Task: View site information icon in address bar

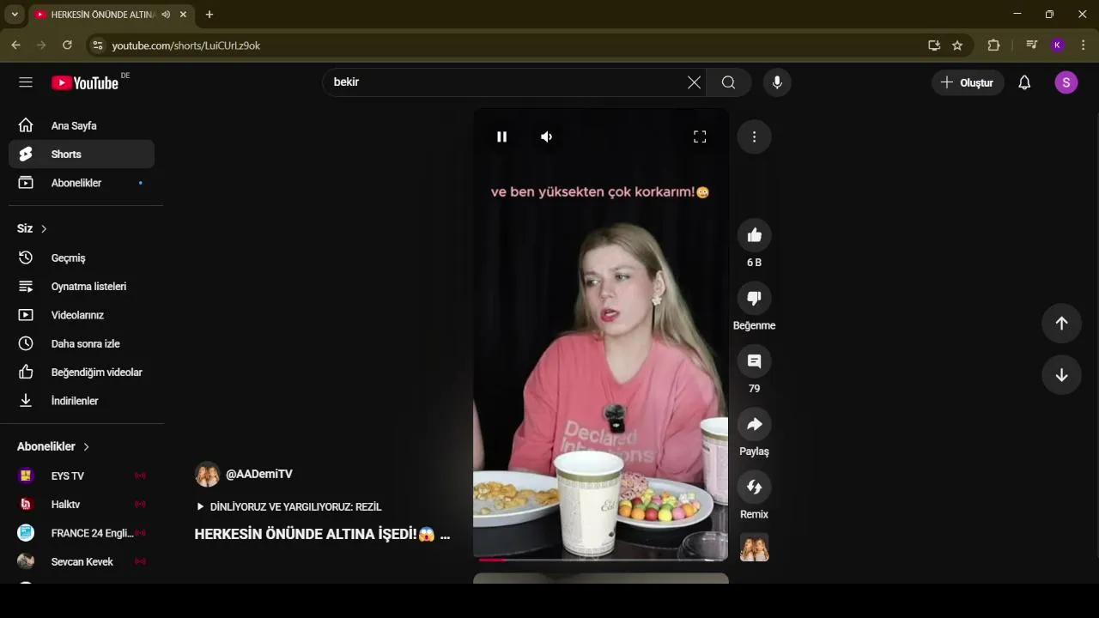Action: tap(97, 45)
